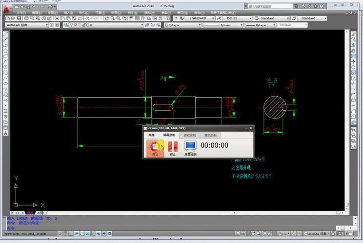
Task: Select the multiline Text tool (A)
Action: (x=5, y=133)
